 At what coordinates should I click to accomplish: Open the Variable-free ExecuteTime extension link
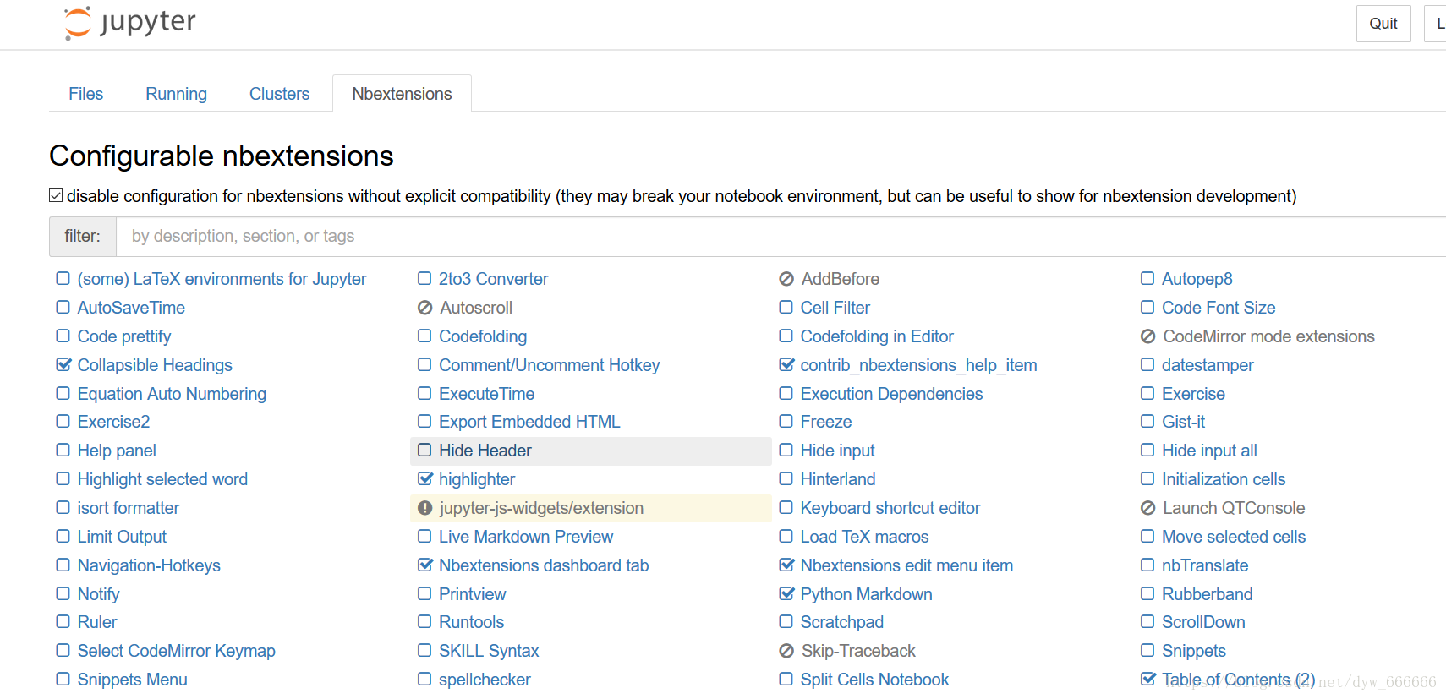coord(486,394)
